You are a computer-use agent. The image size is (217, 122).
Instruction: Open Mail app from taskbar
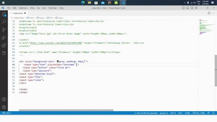tap(103, 3)
